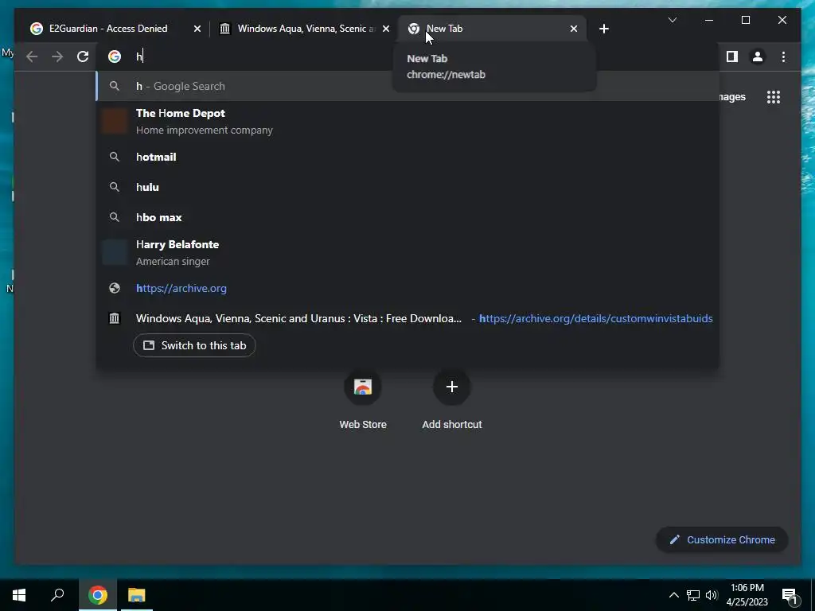
Task: Open the notification center icon
Action: point(790,595)
